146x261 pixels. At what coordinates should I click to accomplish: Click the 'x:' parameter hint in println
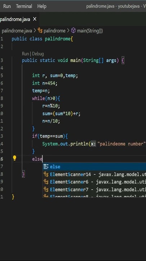click(x=93, y=144)
